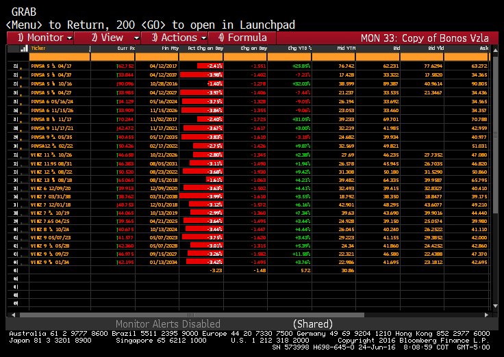Open the 1) Monitor menu
Image resolution: width=504 pixels, height=357 pixels.
pos(40,38)
